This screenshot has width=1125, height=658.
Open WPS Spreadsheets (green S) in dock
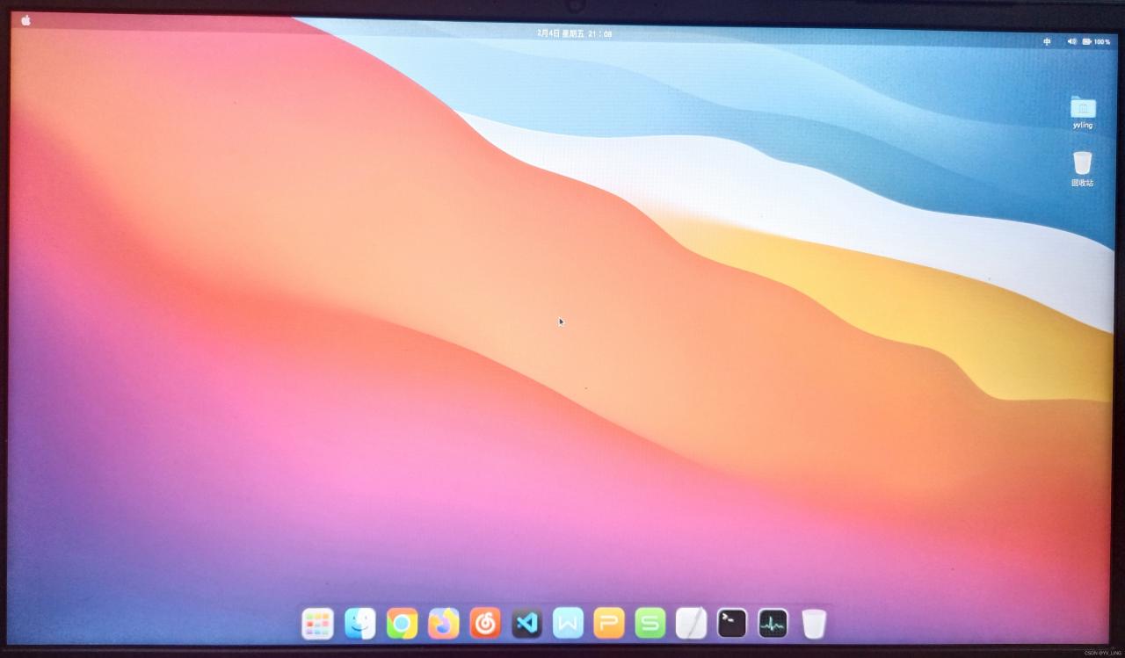(x=650, y=624)
